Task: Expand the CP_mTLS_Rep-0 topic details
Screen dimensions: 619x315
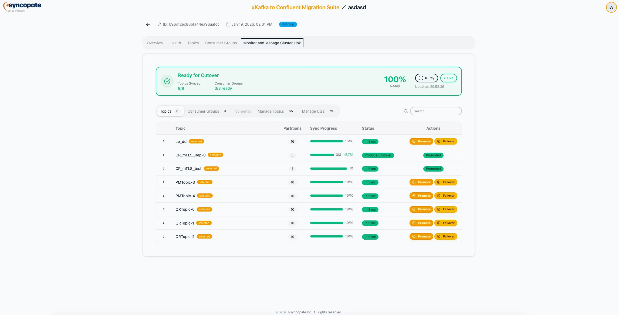Action: coord(163,155)
